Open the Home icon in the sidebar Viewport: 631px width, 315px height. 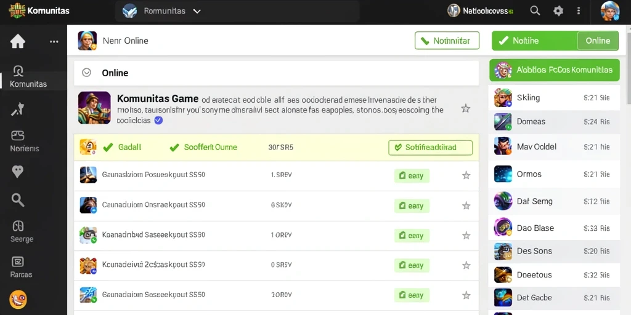click(18, 41)
